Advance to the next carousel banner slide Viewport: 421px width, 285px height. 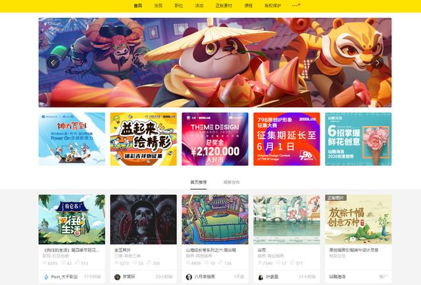point(377,63)
